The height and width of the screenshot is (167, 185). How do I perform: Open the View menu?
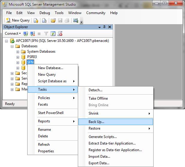[x=31, y=13]
